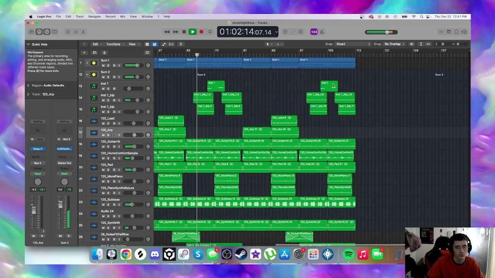The width and height of the screenshot is (495, 278).
Task: Open the Edit menu in Tracks area
Action: [97, 44]
